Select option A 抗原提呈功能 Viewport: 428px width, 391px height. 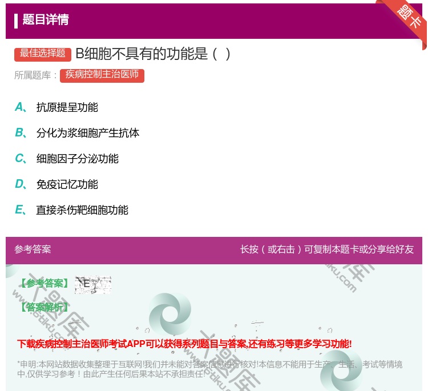click(56, 107)
